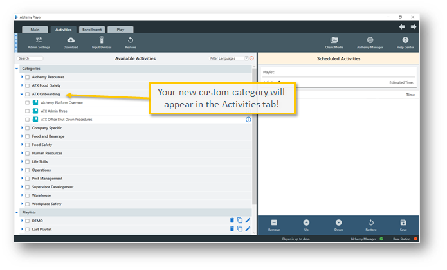Click the Search input field
The height and width of the screenshot is (270, 447).
[31, 59]
